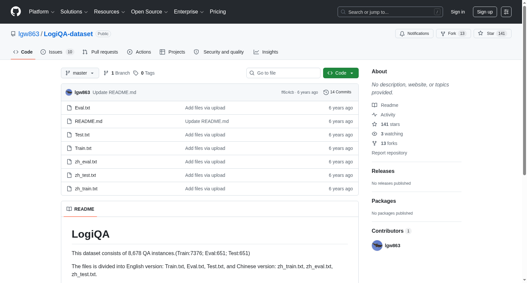Click the file icon next to Train.txt

69,148
